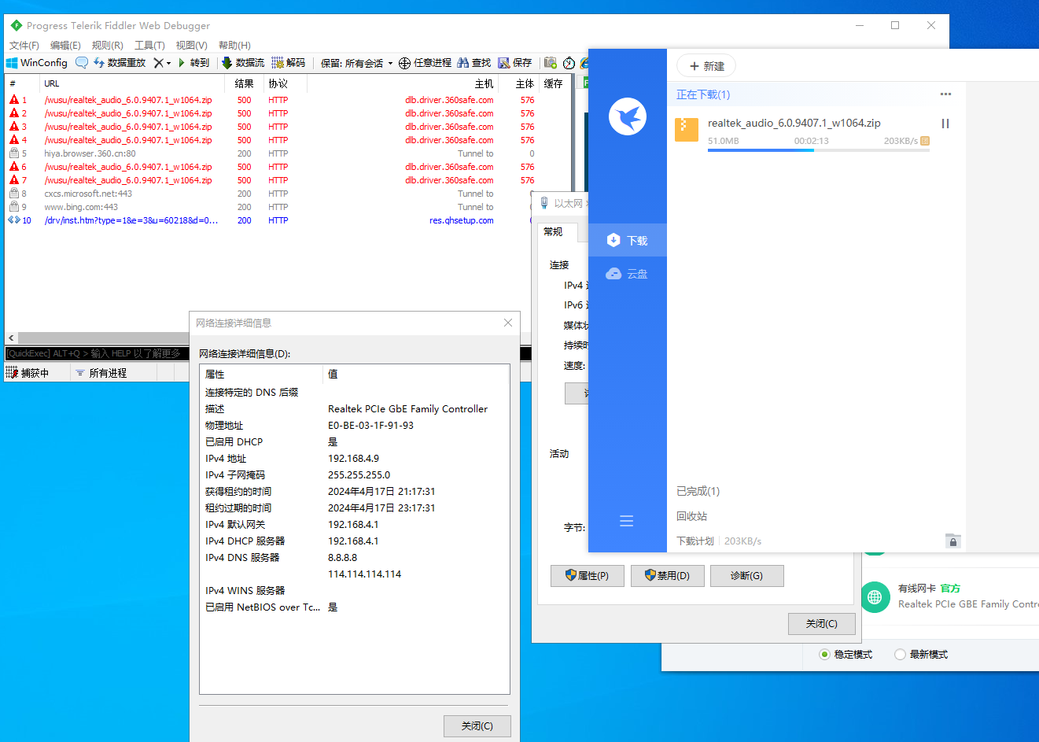Open 文件(F) menu
This screenshot has width=1039, height=742.
click(24, 46)
